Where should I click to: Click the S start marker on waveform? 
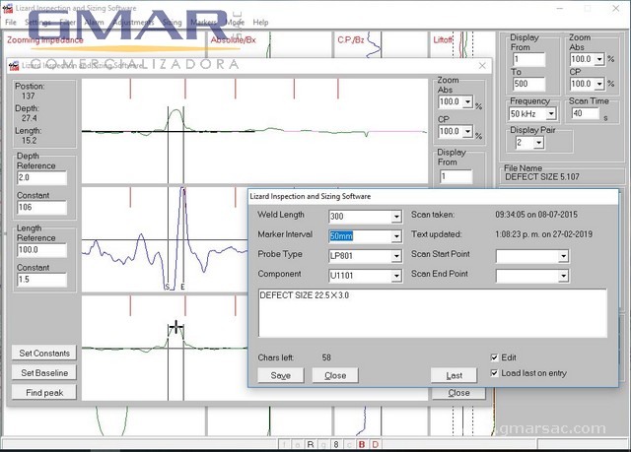coord(168,287)
